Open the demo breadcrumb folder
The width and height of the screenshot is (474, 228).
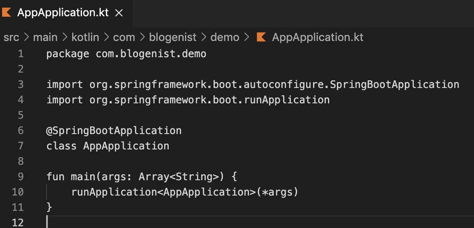(x=225, y=37)
